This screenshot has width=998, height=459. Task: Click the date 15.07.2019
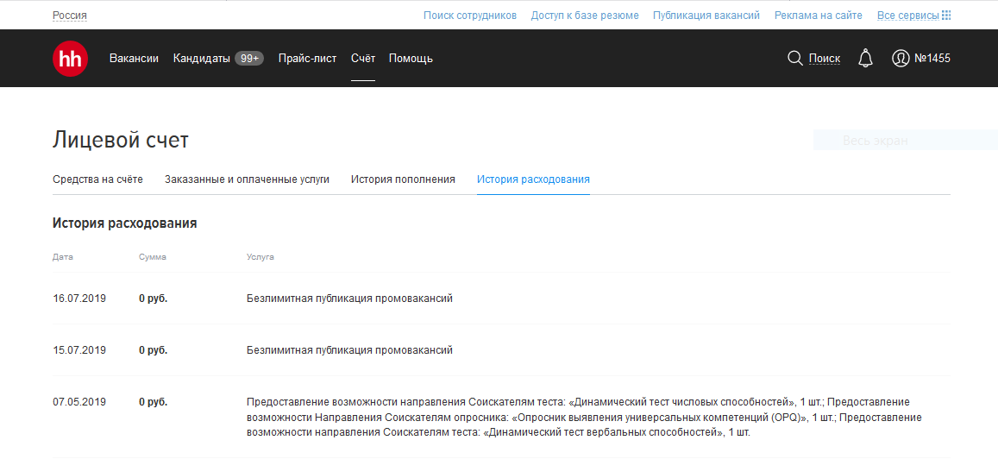pos(79,349)
